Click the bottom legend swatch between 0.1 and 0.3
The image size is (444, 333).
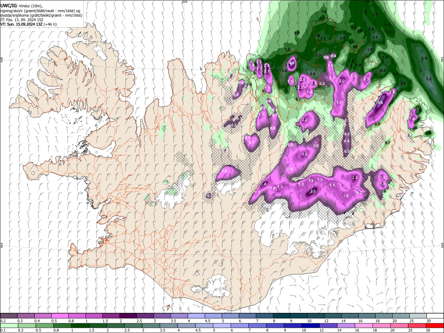click(9, 325)
